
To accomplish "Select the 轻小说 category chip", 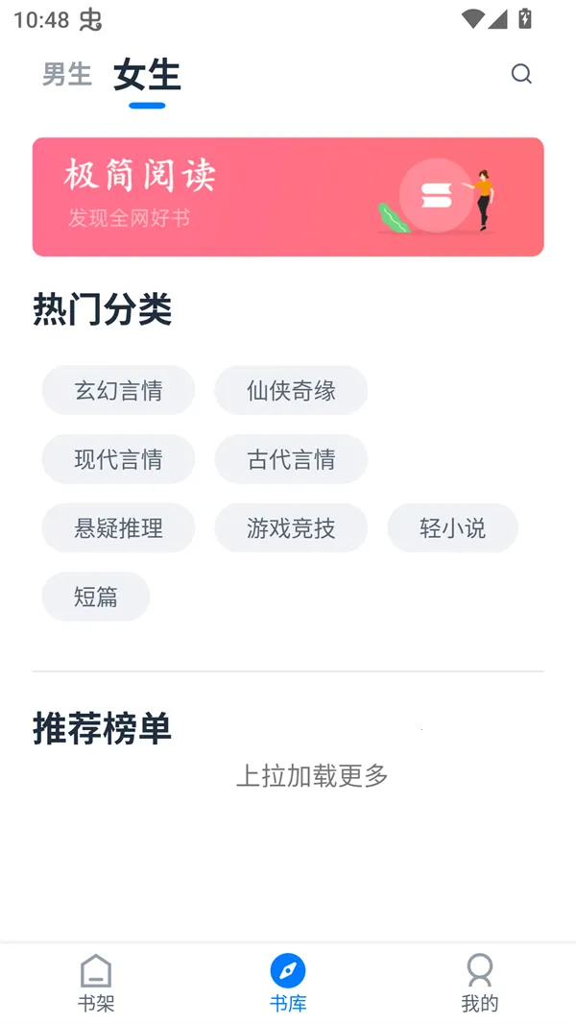I will tap(452, 528).
